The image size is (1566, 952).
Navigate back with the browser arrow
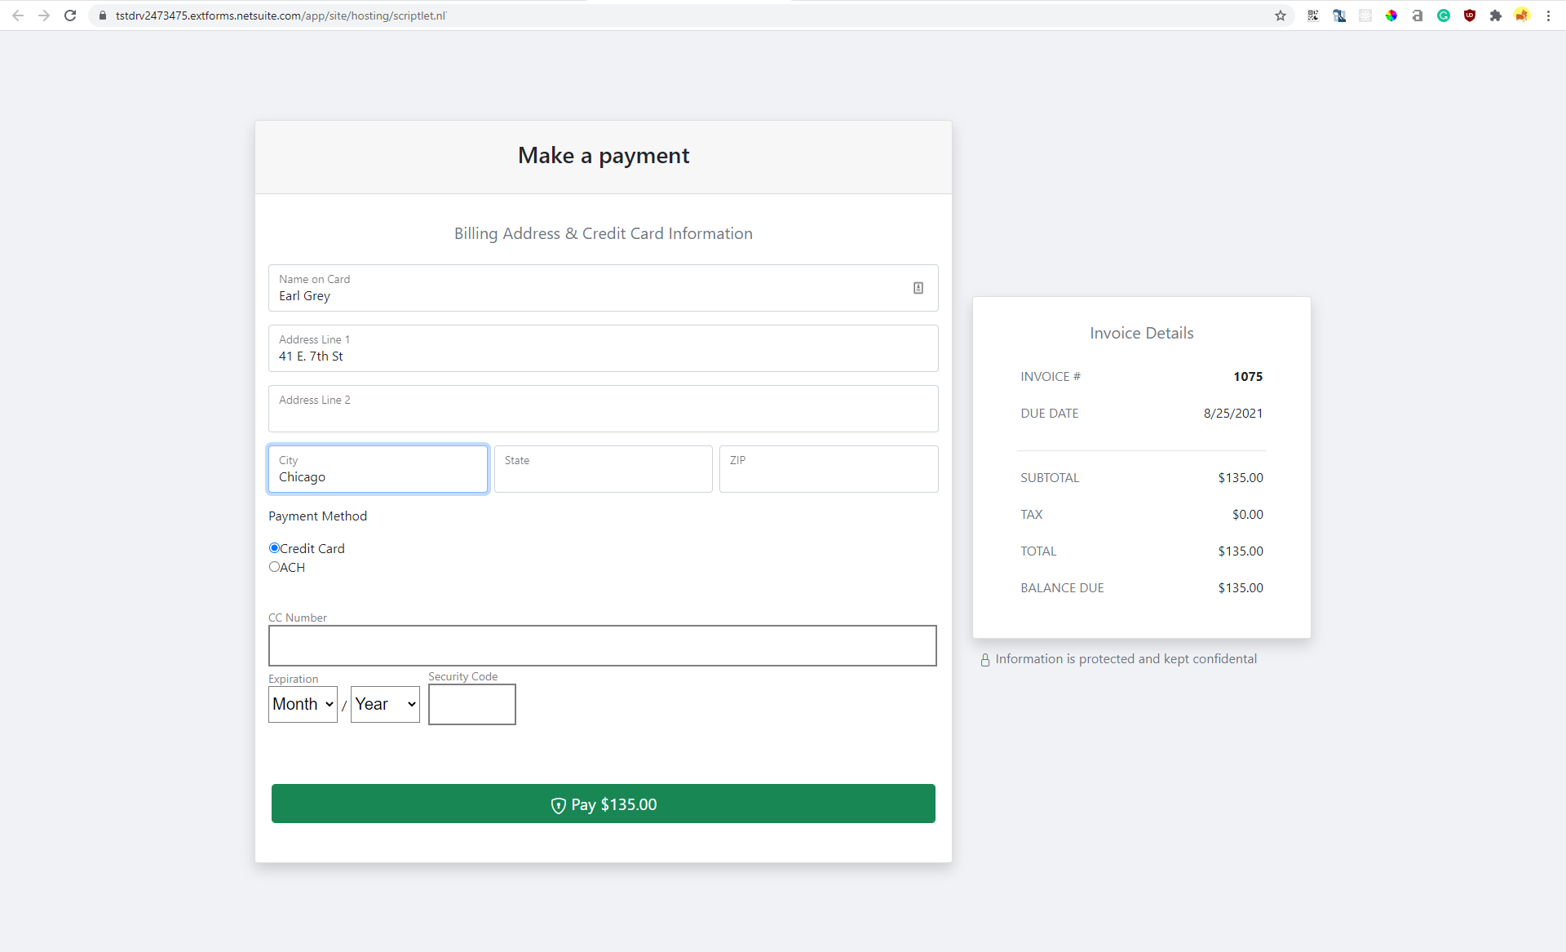(18, 15)
